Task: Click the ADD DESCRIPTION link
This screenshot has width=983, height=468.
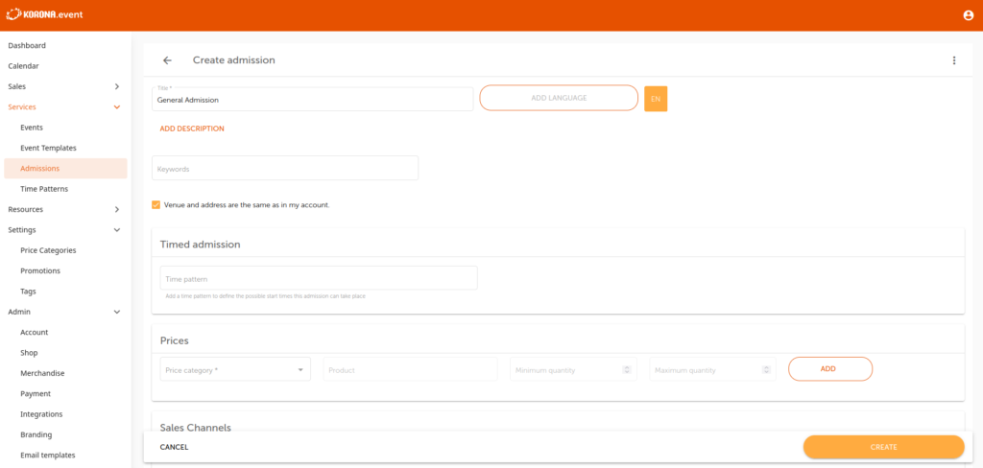Action: pos(192,129)
